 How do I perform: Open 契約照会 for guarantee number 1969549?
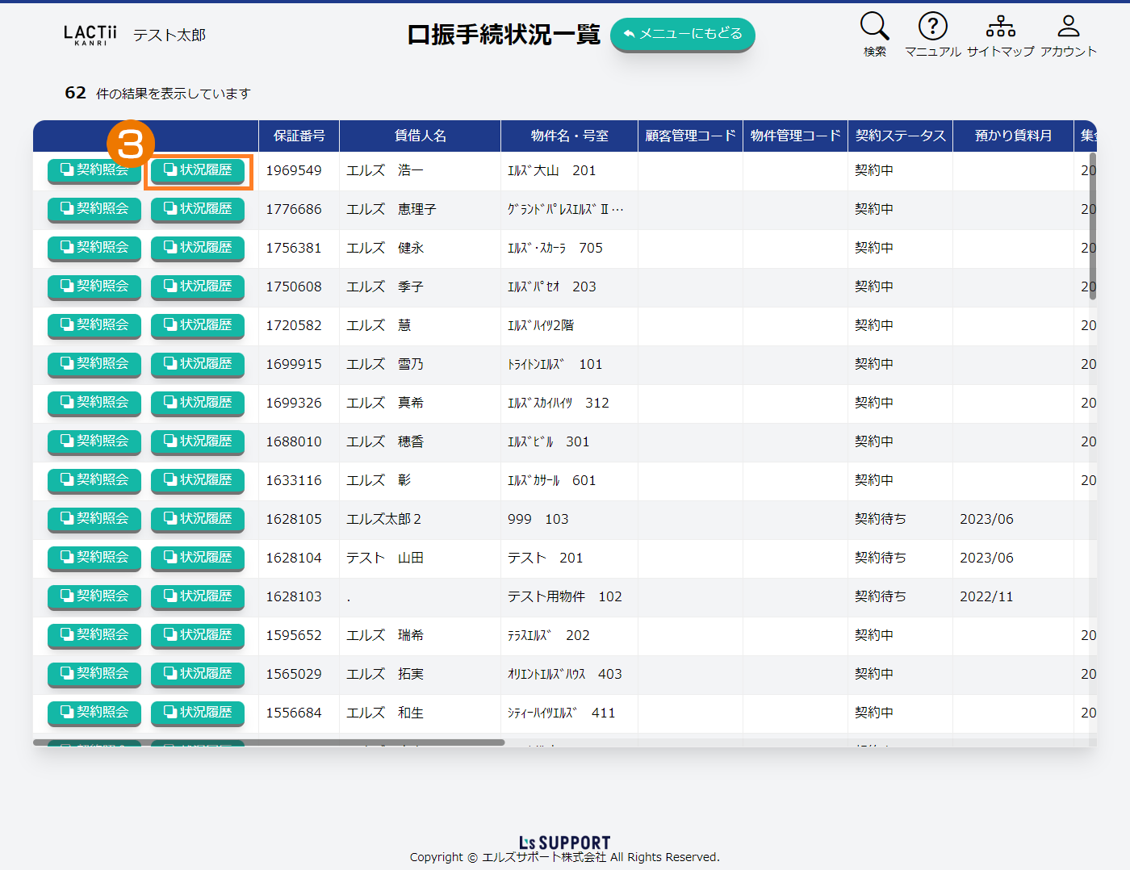pos(94,170)
